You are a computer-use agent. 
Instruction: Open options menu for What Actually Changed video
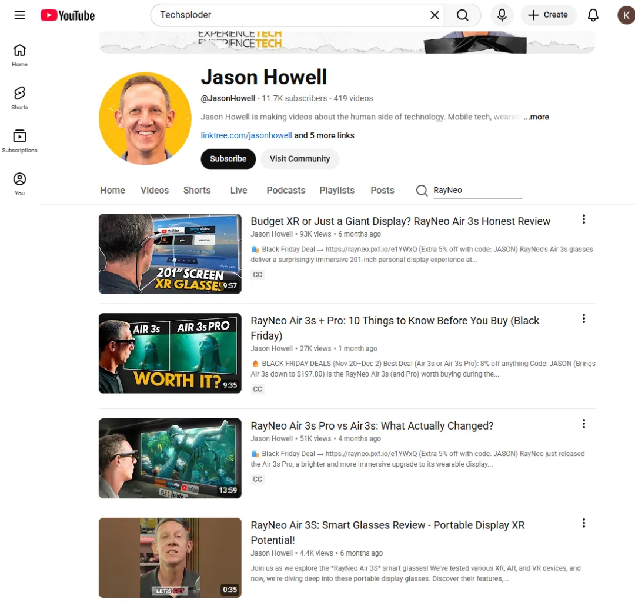[584, 424]
